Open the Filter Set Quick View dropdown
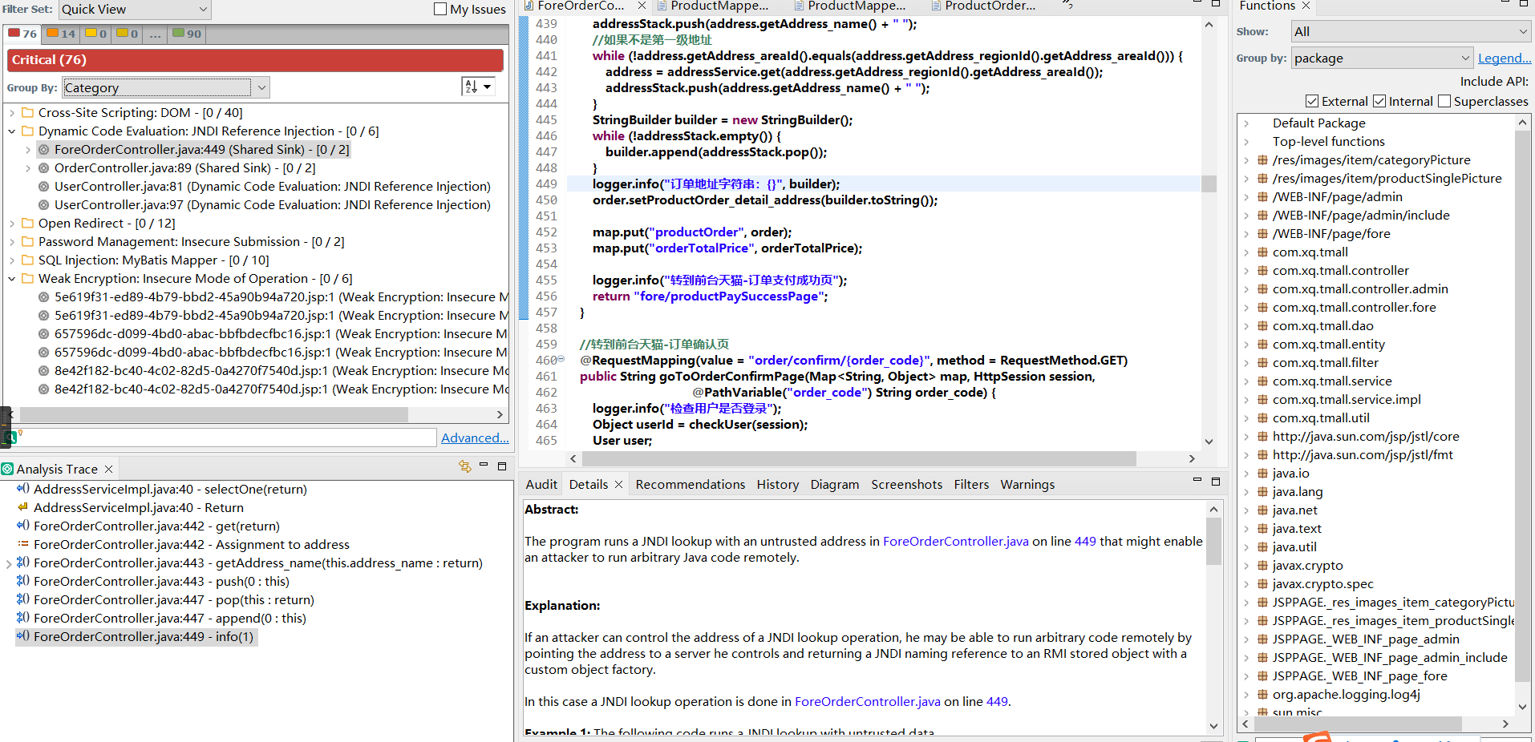The width and height of the screenshot is (1535, 742). pyautogui.click(x=135, y=10)
